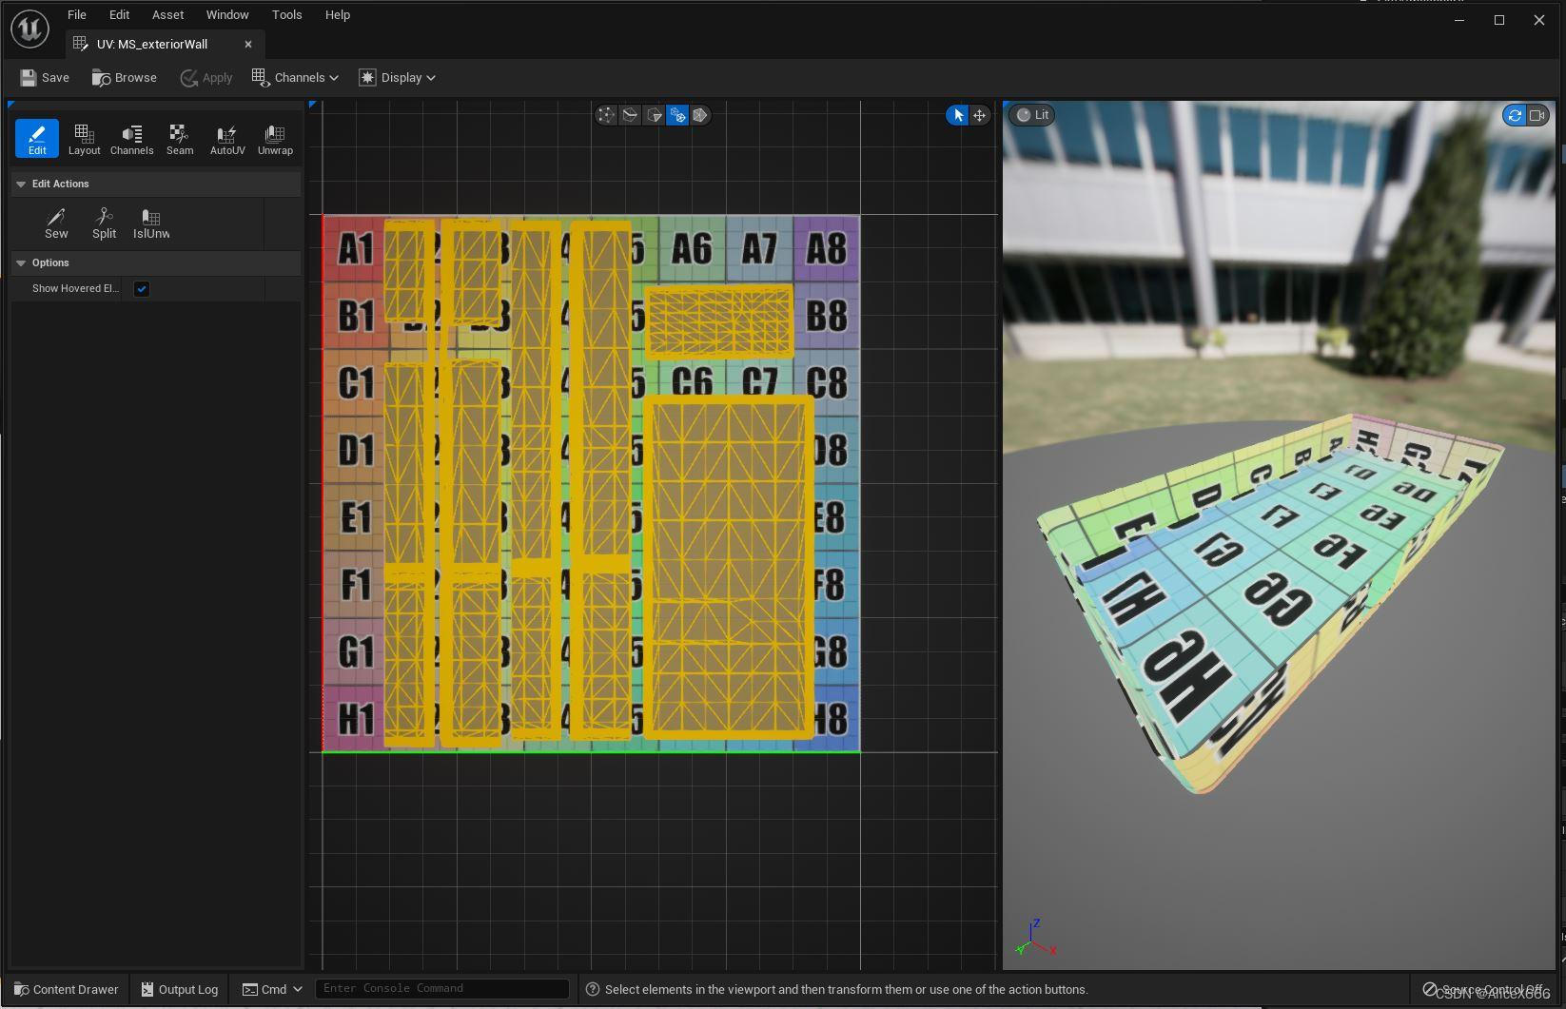Click the Unreal Engine logo
The height and width of the screenshot is (1009, 1566).
click(29, 29)
